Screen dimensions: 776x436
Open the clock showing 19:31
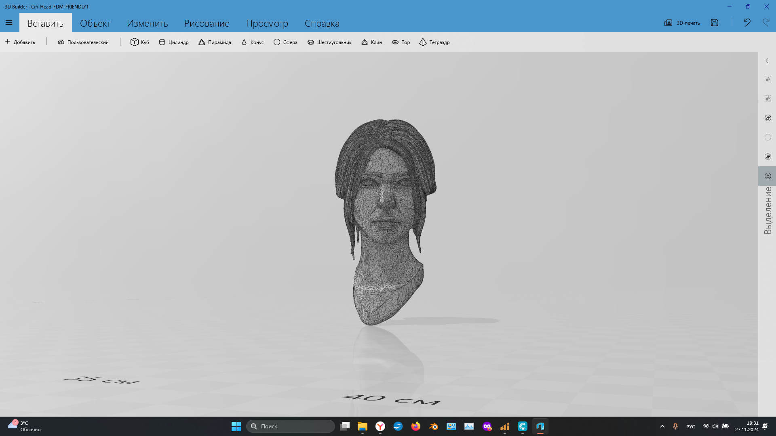tap(746, 426)
